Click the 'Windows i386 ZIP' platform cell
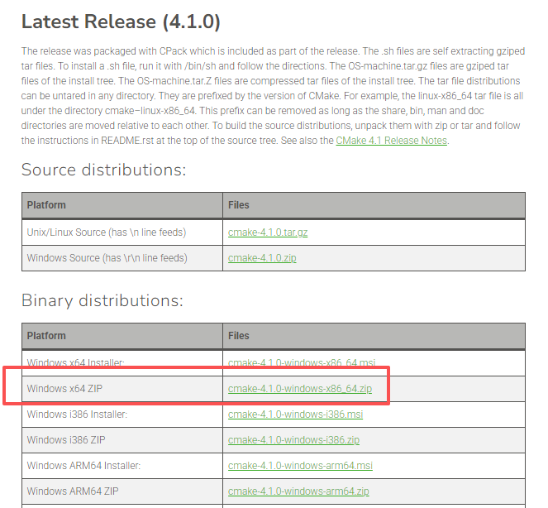548x508 pixels. (x=122, y=440)
